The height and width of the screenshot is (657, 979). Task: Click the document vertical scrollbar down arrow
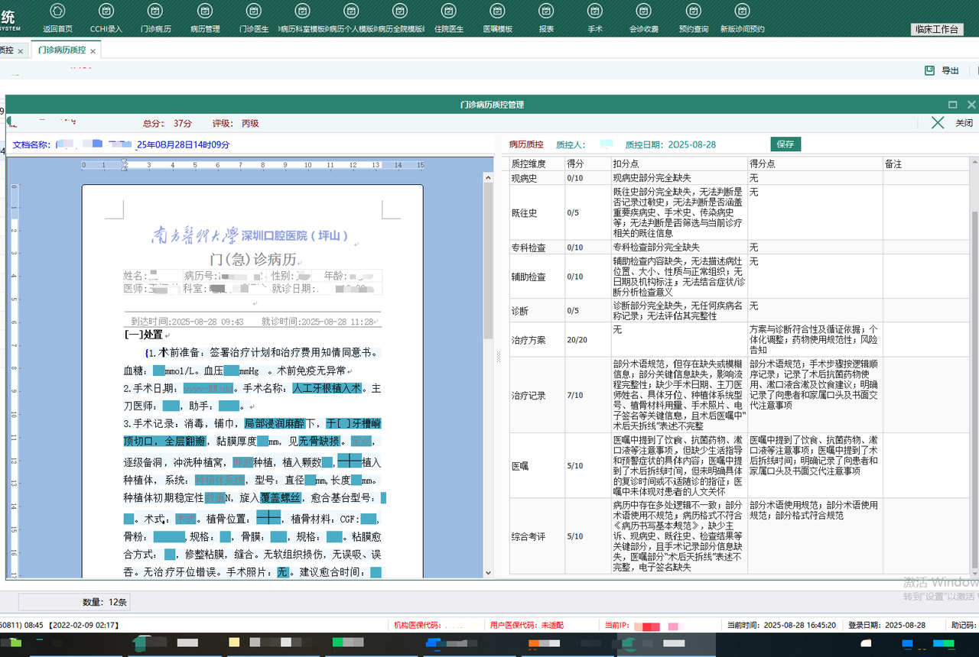pyautogui.click(x=489, y=571)
